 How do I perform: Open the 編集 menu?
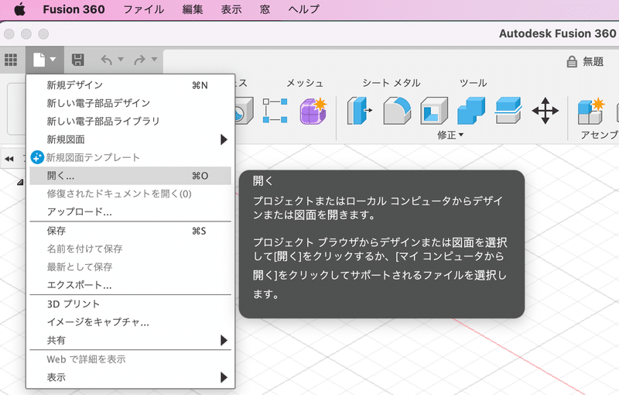193,9
